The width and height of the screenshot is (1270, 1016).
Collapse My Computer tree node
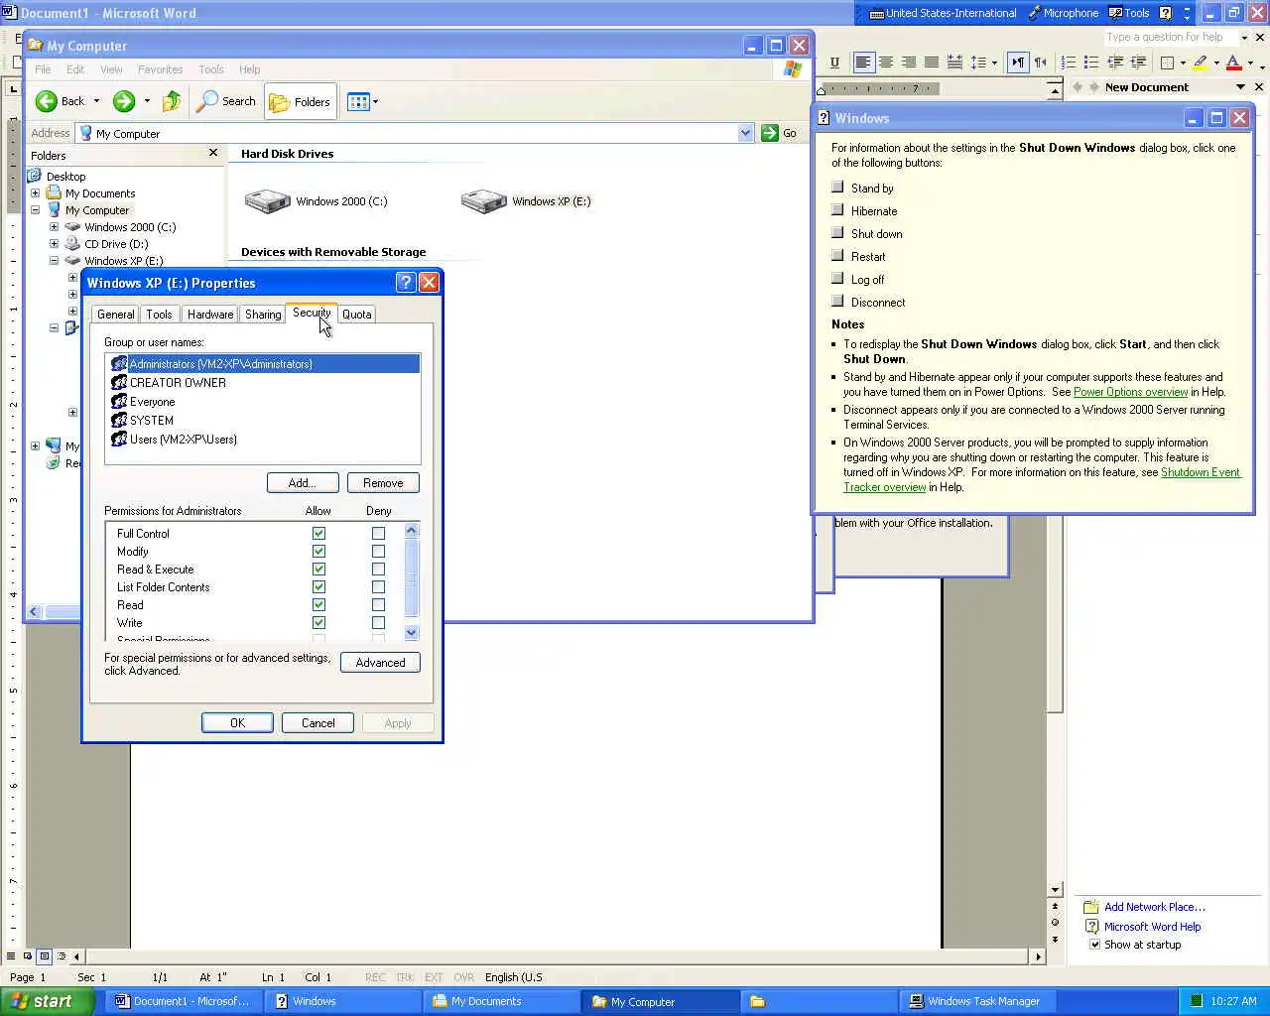tap(36, 210)
